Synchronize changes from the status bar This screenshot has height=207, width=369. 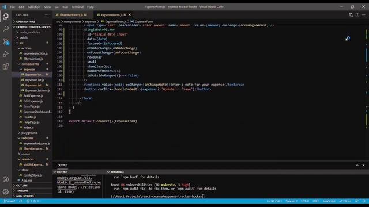(21, 201)
